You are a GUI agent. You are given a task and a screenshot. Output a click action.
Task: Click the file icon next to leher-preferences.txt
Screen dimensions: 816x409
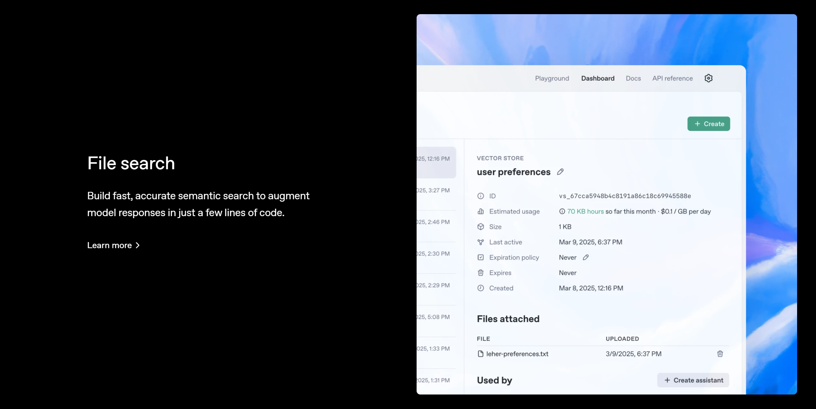(x=480, y=354)
